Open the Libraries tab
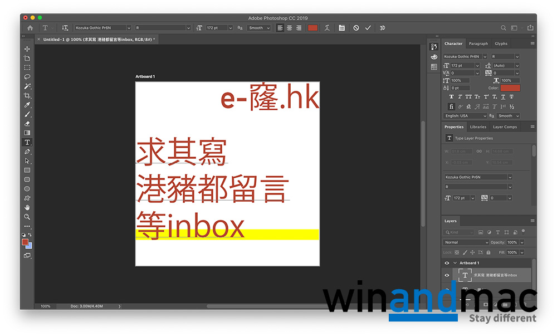Viewport: 557px width, 336px height. (478, 127)
